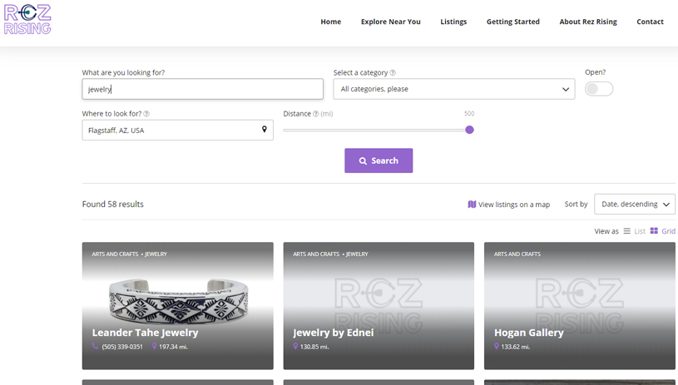Viewport: 678px width, 385px height.
Task: Click pin icon next to 130.85 mi.
Action: 295,346
